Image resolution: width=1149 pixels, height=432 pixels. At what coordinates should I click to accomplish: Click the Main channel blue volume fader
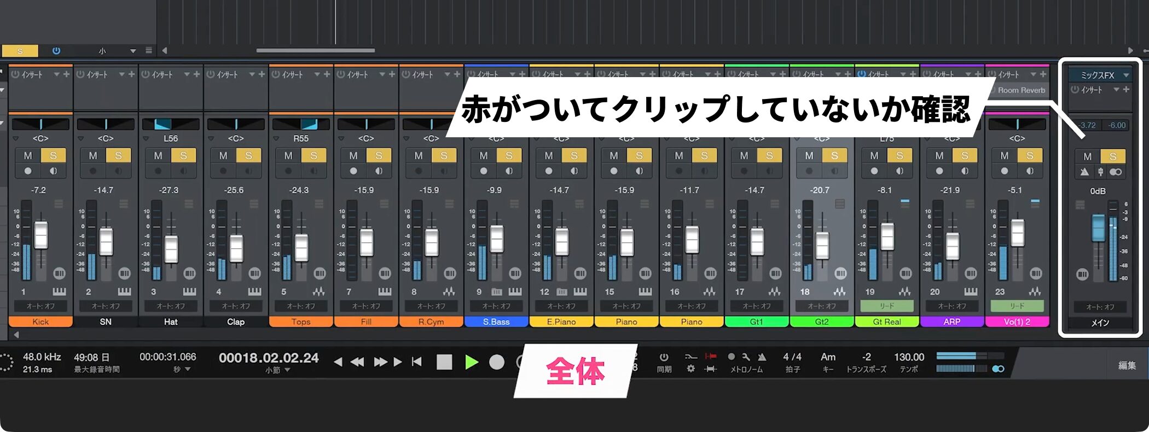[x=1098, y=229]
